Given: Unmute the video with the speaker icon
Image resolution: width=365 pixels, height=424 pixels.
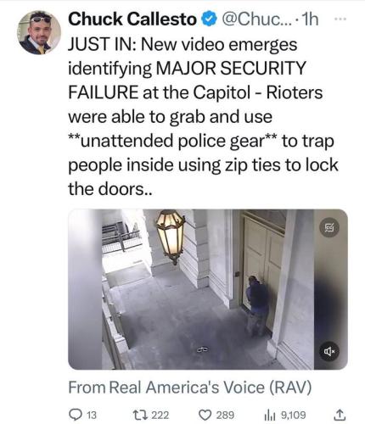Looking at the screenshot, I should click(x=329, y=351).
